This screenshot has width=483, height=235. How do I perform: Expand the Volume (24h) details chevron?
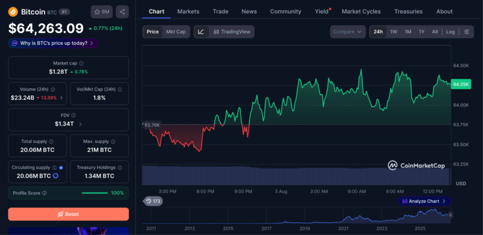pos(61,98)
